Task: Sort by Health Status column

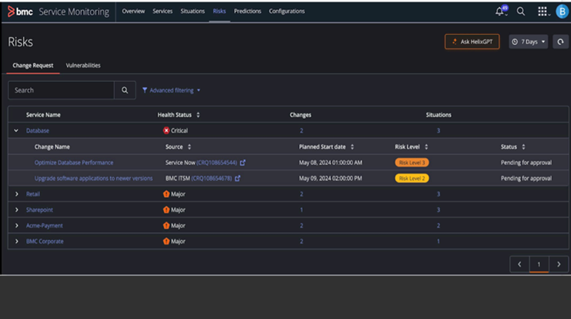Action: 198,115
